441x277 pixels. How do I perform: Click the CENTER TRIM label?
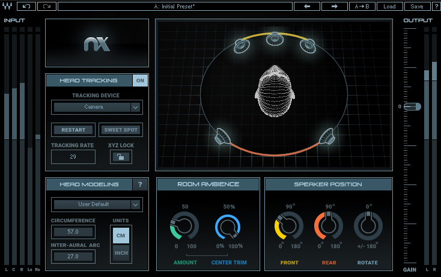[229, 263]
